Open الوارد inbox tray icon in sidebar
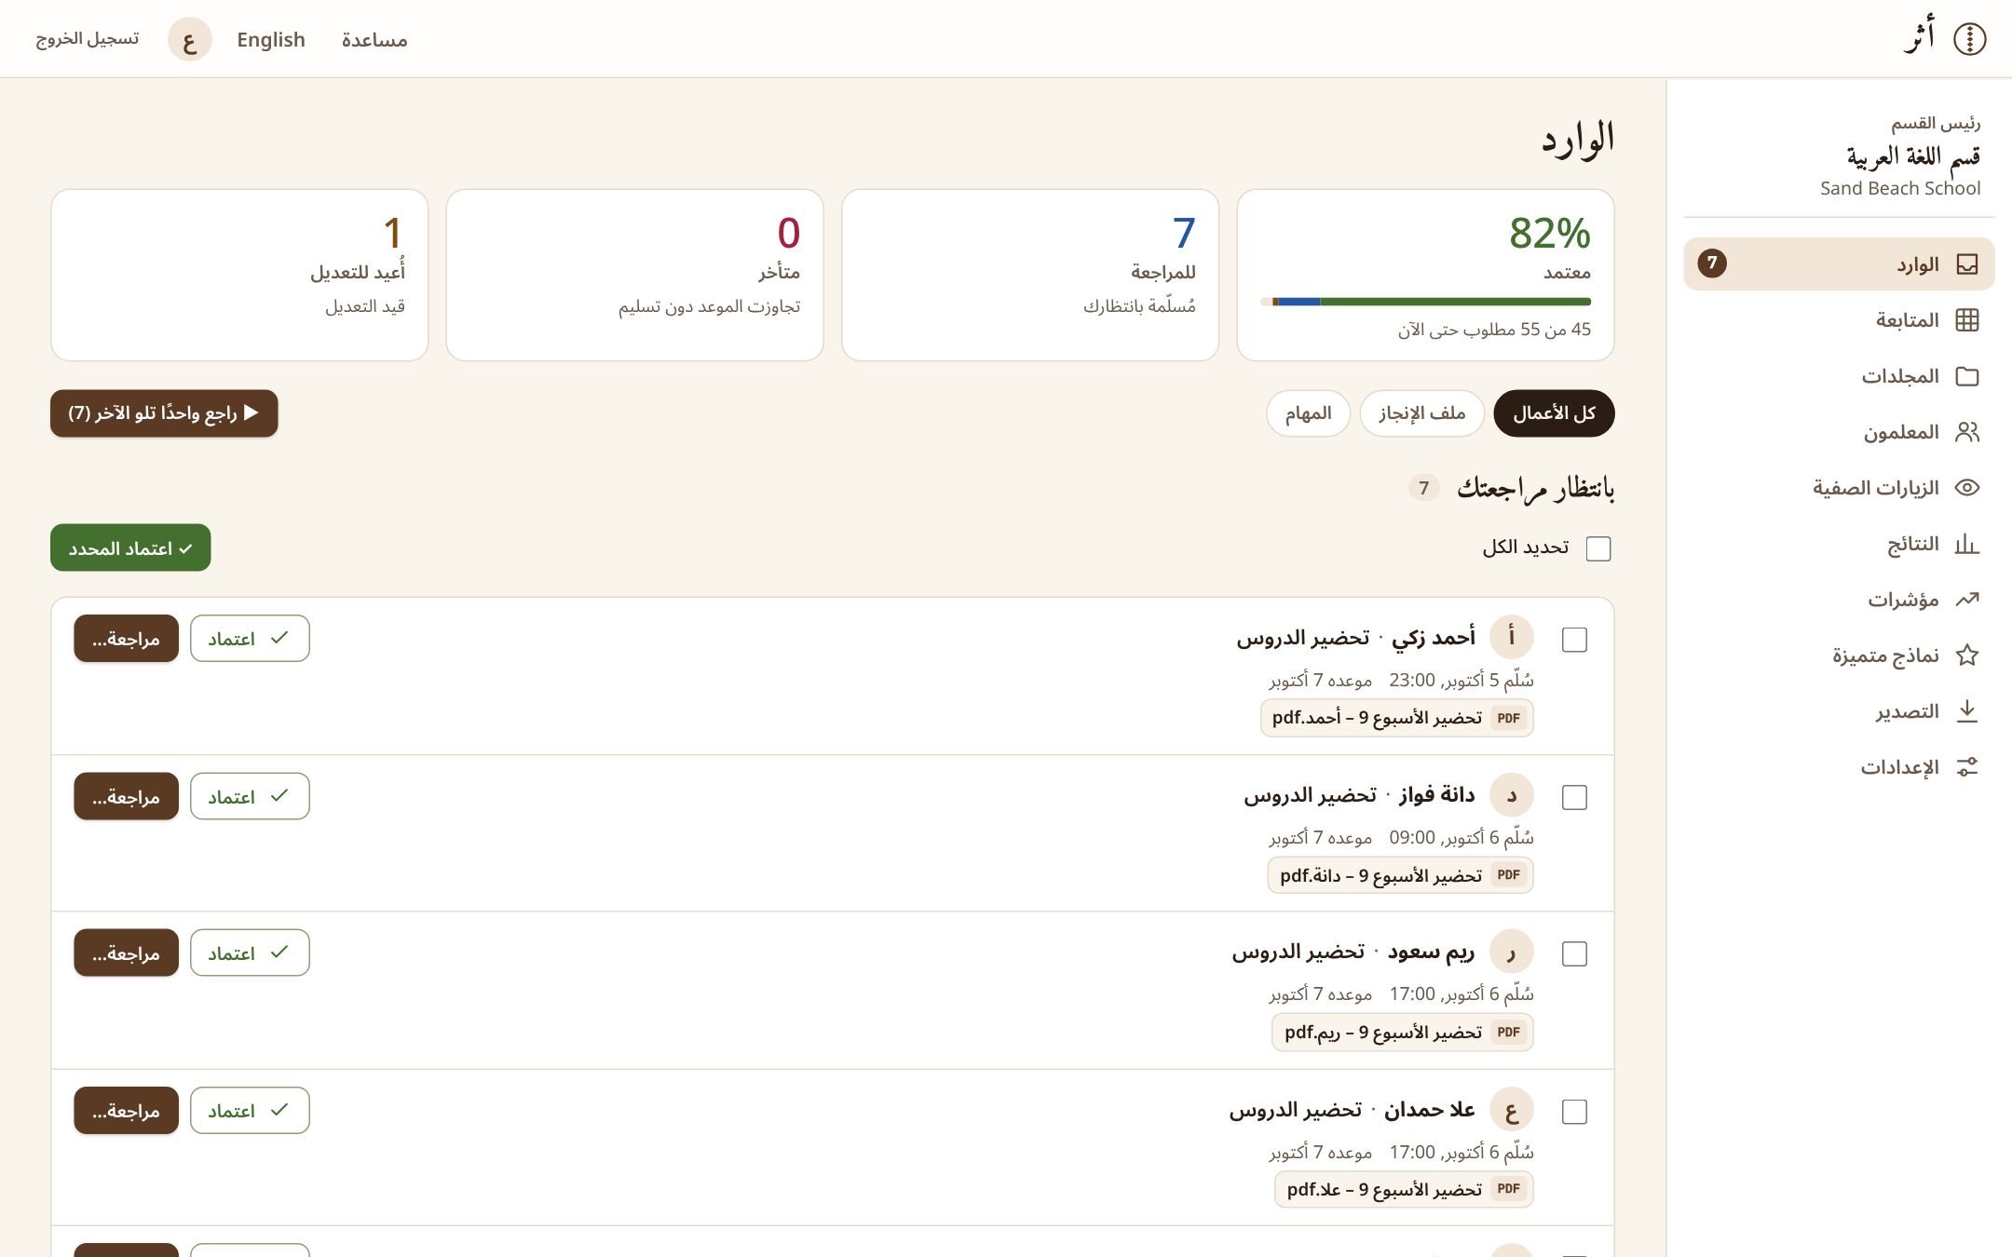 [1967, 264]
